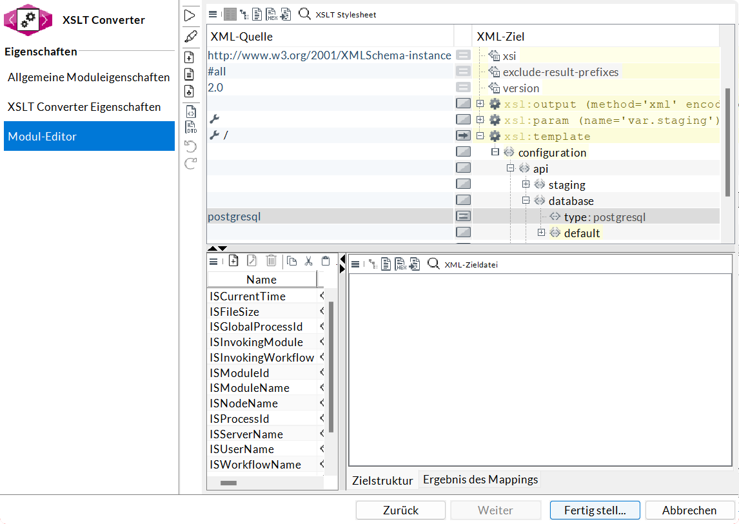Click the paste clipboard icon in variables toolbar
The height and width of the screenshot is (524, 739).
[326, 260]
